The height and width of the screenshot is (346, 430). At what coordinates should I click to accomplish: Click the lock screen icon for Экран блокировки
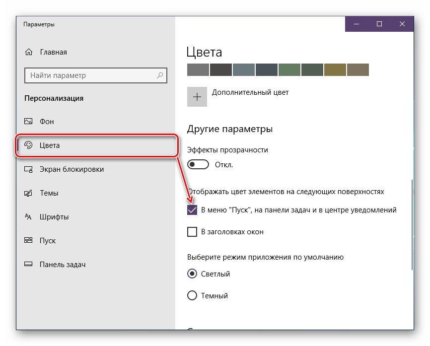(x=29, y=169)
